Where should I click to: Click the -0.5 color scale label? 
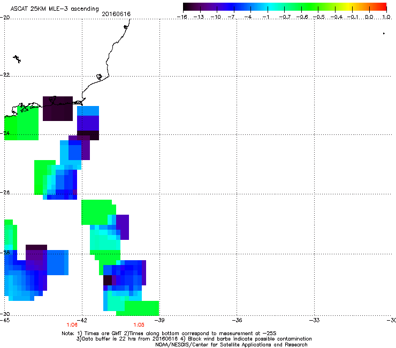pyautogui.click(x=319, y=17)
